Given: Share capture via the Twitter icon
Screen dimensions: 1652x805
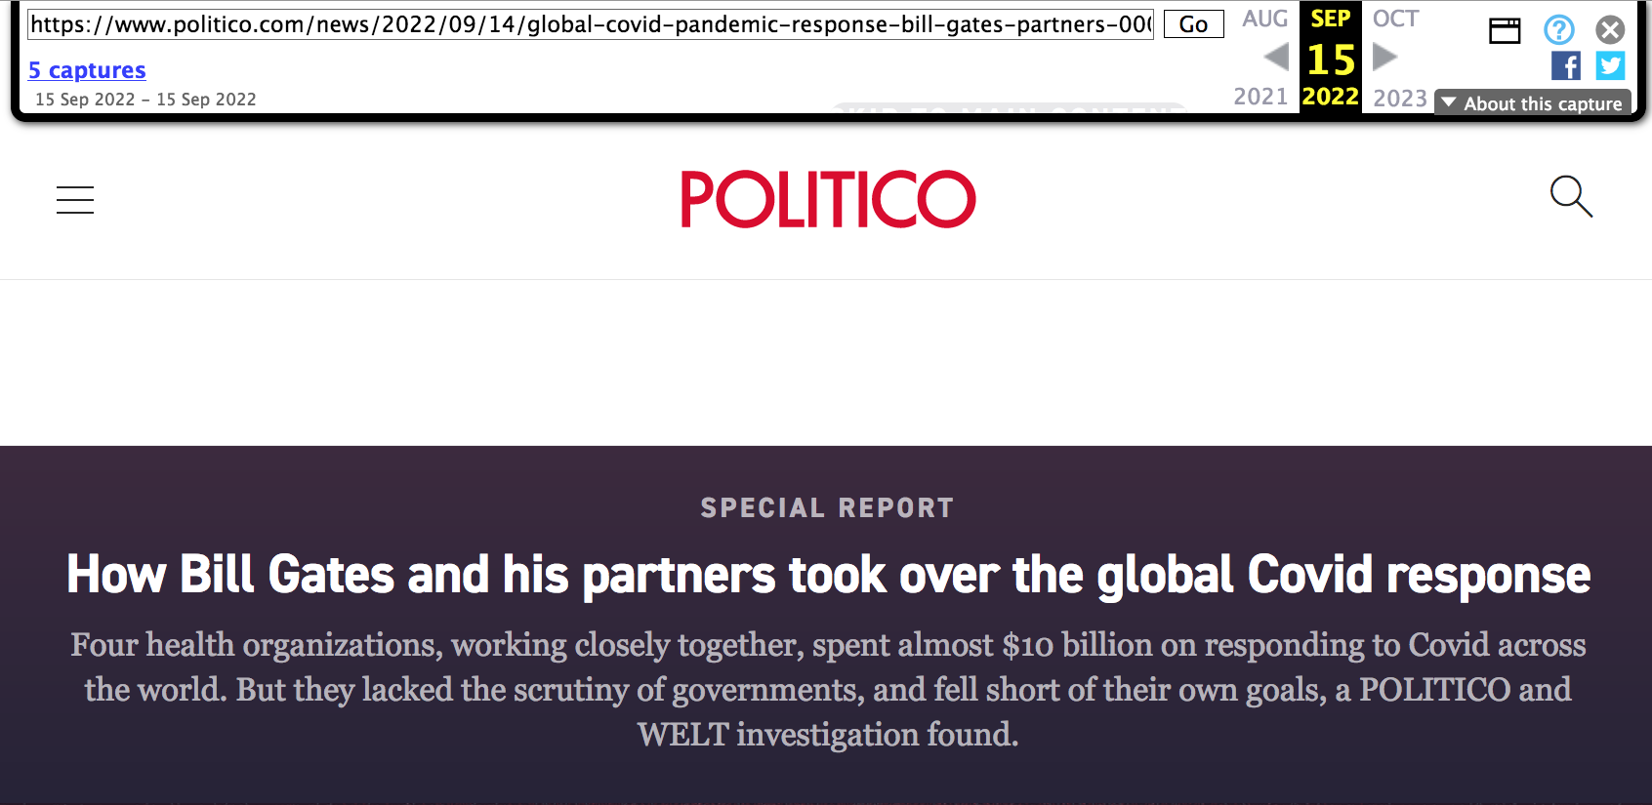Looking at the screenshot, I should (1610, 66).
